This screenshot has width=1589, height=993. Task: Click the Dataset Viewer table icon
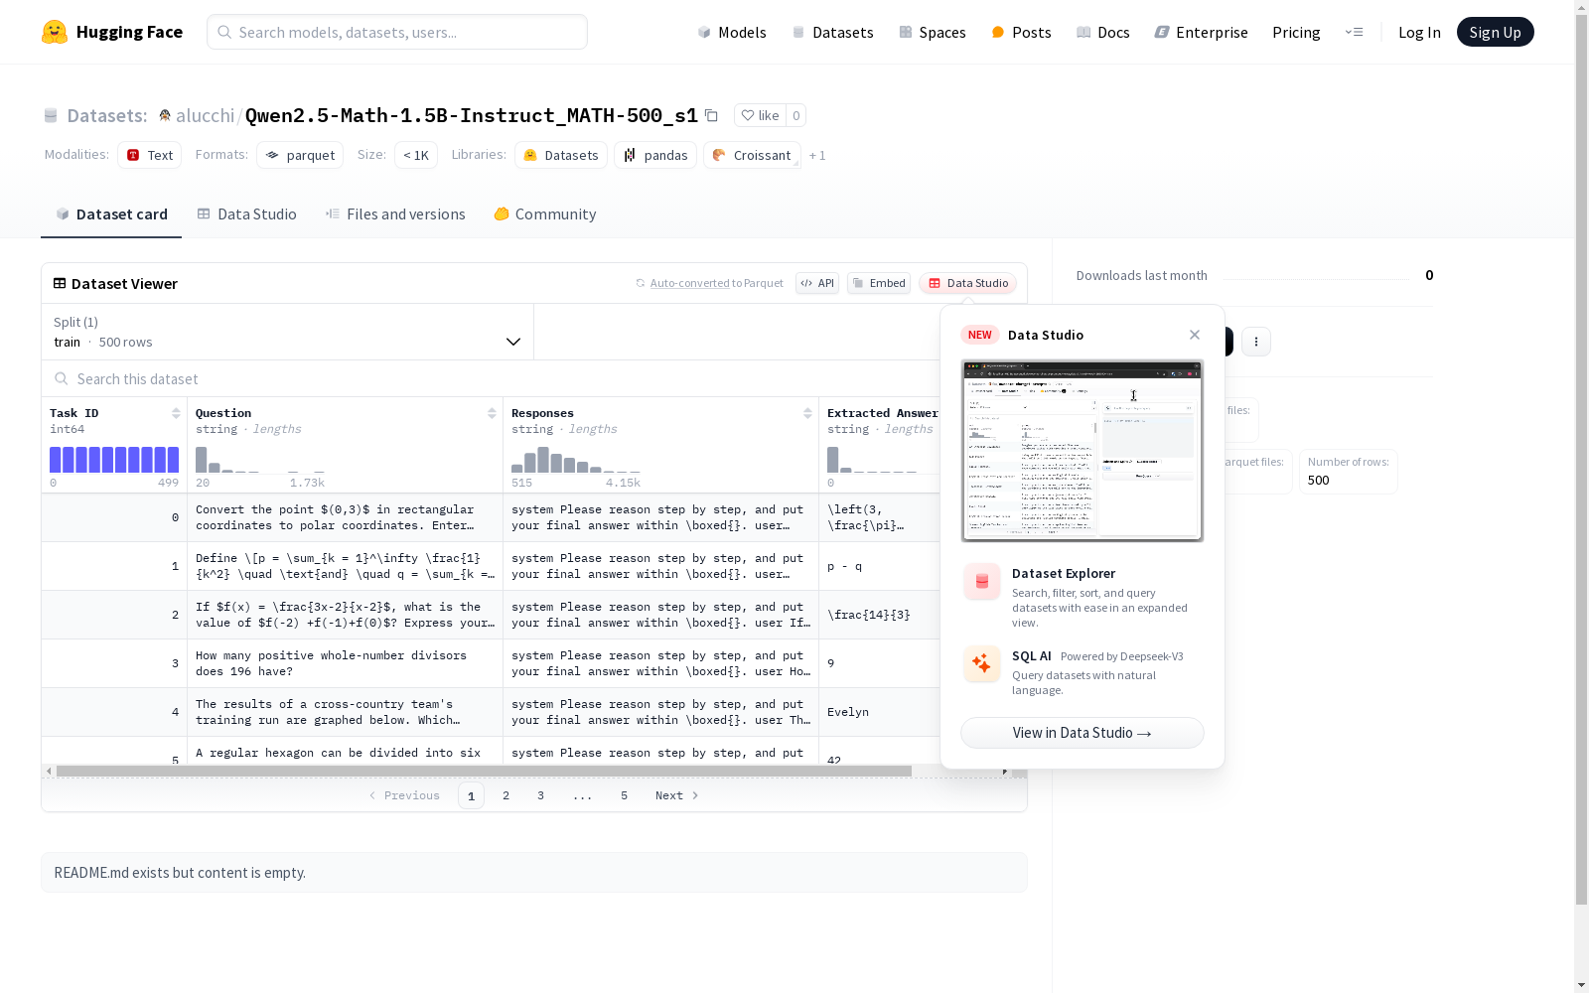click(60, 283)
